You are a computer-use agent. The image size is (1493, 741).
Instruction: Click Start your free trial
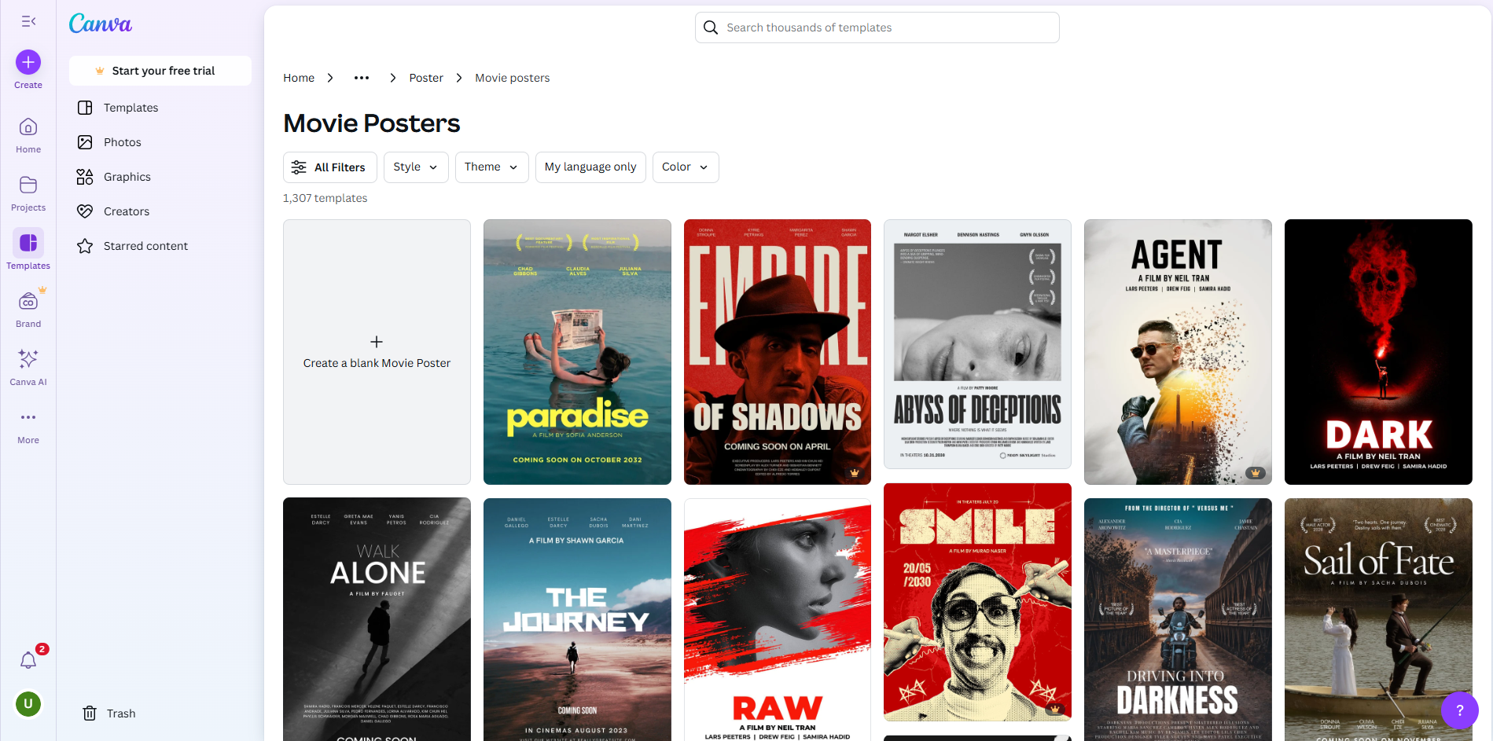pyautogui.click(x=160, y=70)
